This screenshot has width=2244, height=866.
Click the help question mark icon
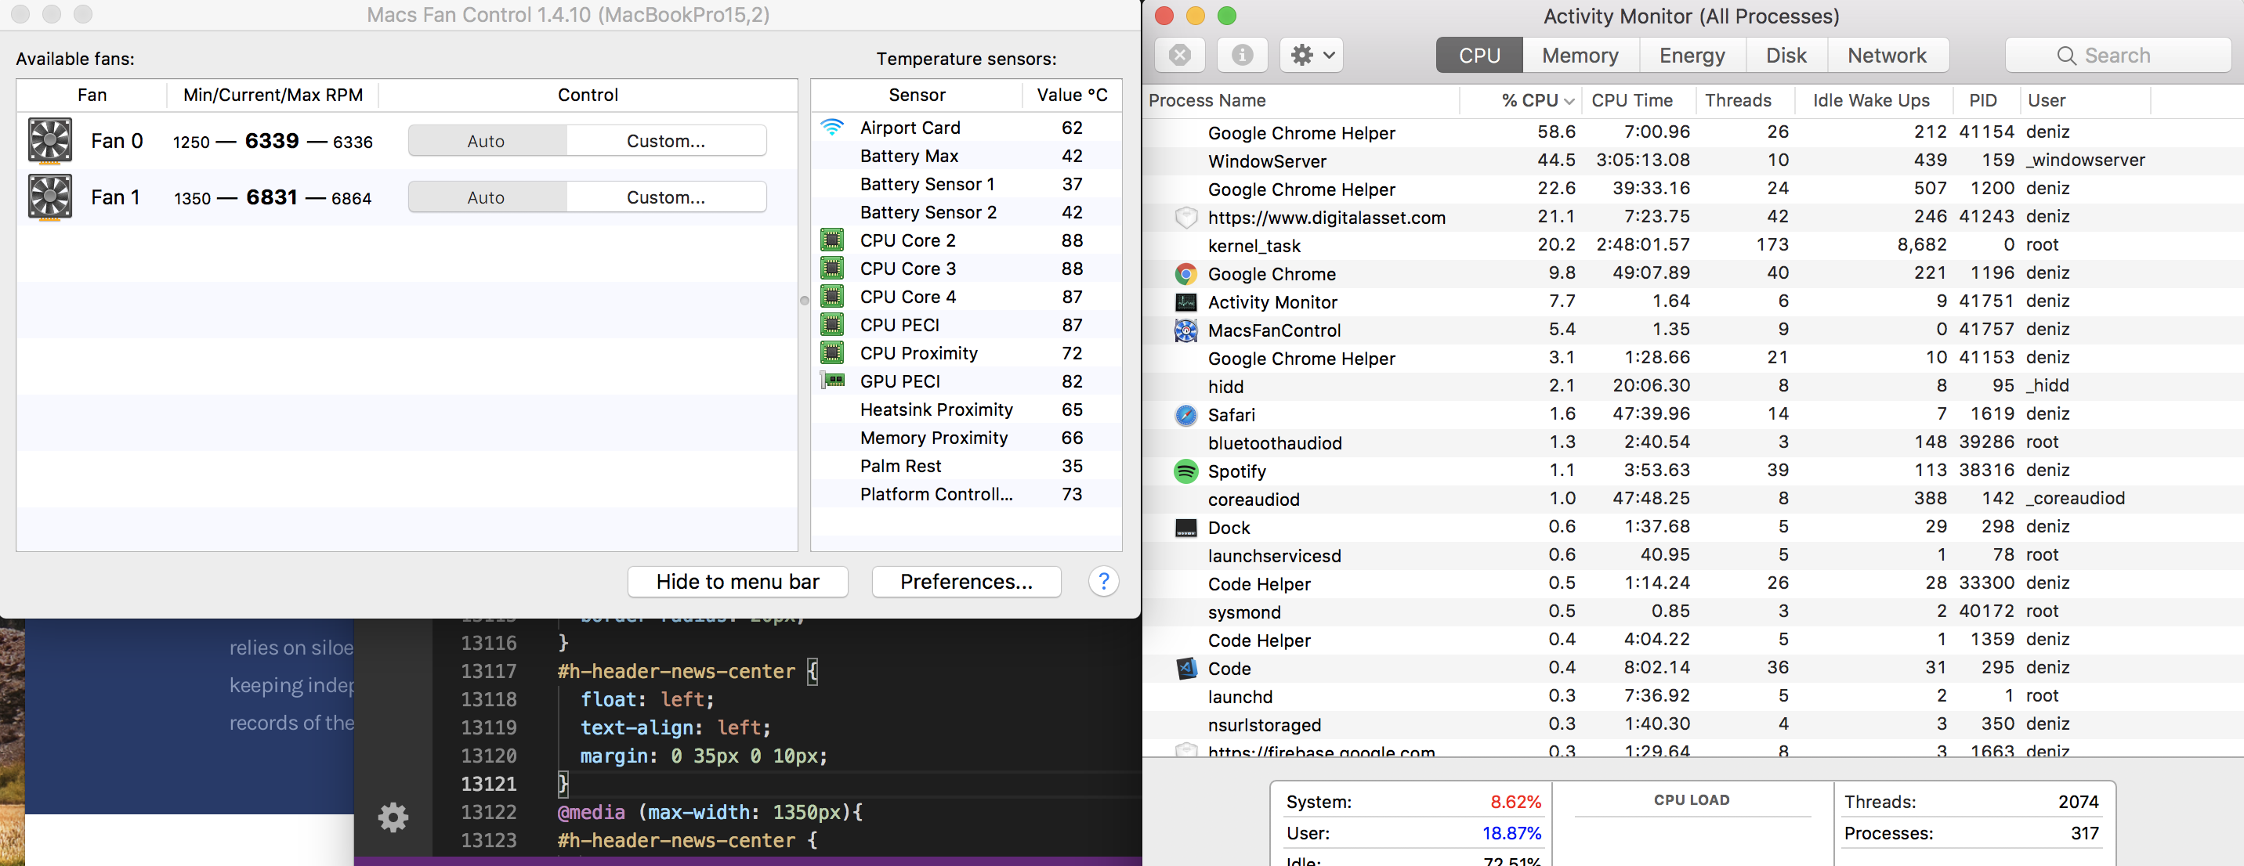(1103, 582)
